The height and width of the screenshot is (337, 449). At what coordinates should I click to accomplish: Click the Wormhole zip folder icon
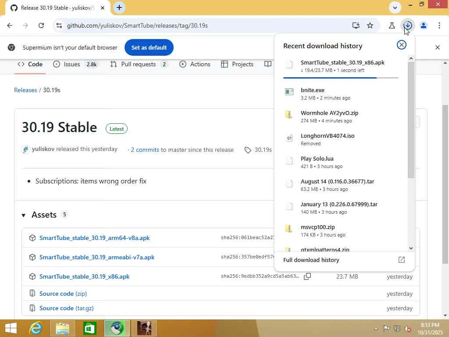click(x=289, y=115)
